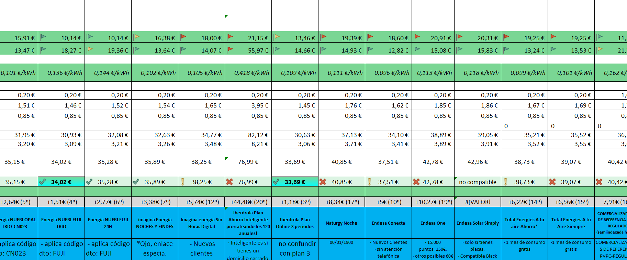
Task: Select the cell reading 0,418 €/kWh
Action: click(x=248, y=72)
